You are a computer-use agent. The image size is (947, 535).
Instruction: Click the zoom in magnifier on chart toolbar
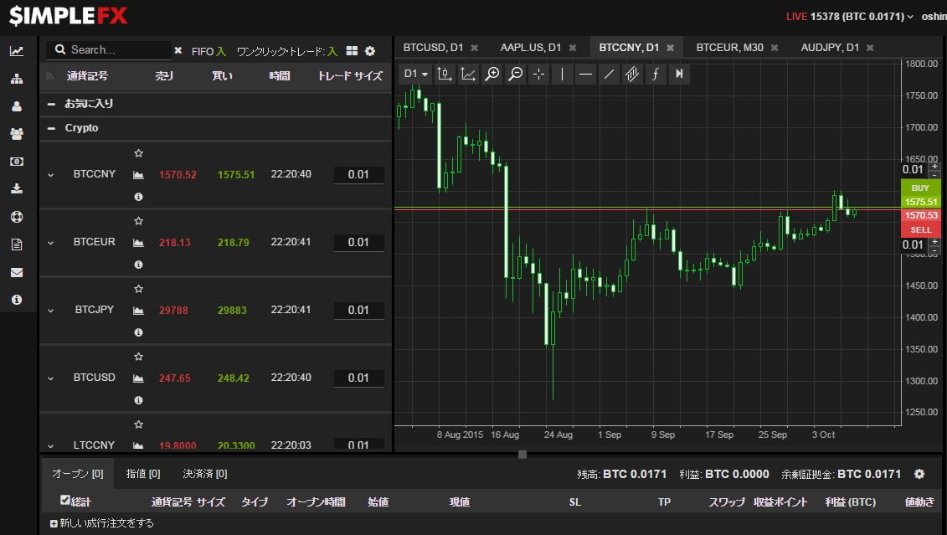pos(492,75)
